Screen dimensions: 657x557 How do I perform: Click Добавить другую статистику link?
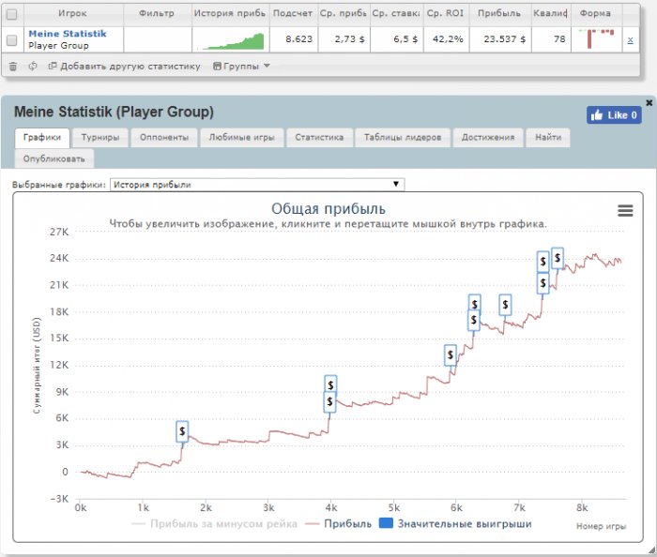pyautogui.click(x=124, y=67)
